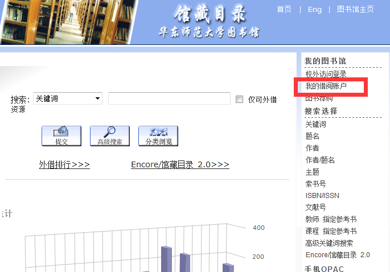The image size is (390, 272).
Task: Click the 分类浏览 browse icon button
Action: pos(158,136)
